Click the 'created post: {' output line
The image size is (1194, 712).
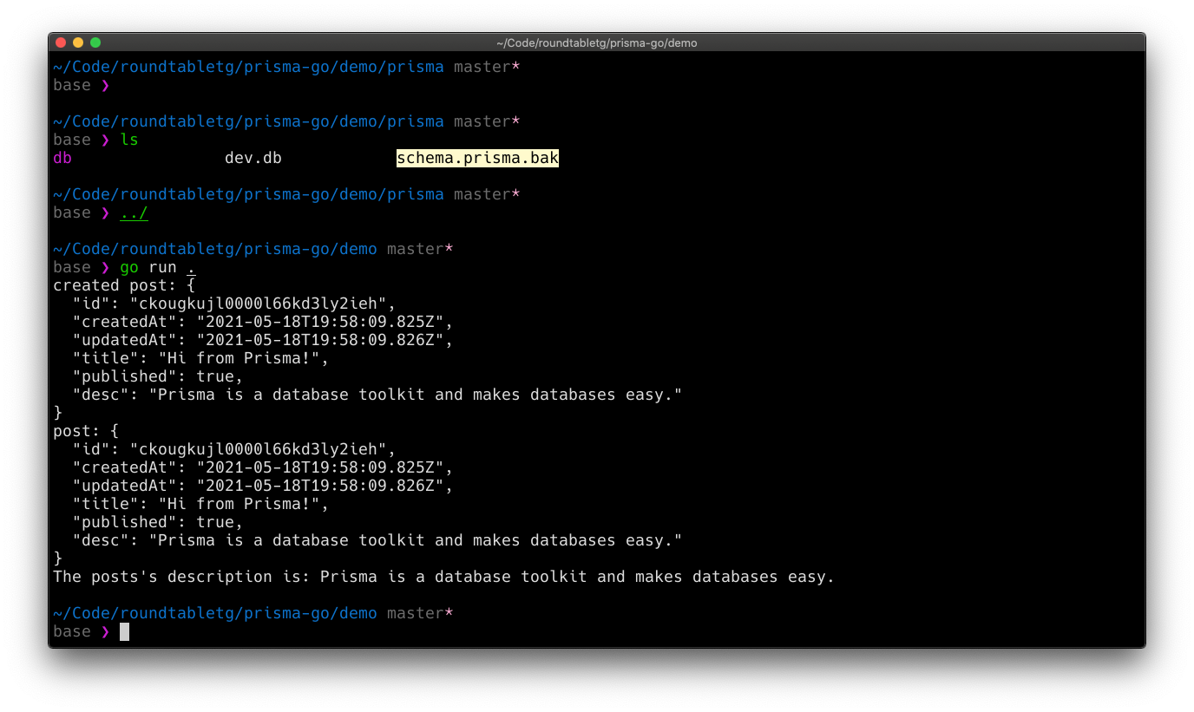[125, 285]
